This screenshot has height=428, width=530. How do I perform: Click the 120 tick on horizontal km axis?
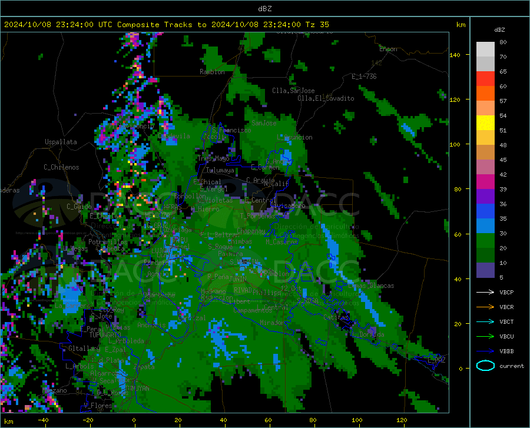pos(402,420)
